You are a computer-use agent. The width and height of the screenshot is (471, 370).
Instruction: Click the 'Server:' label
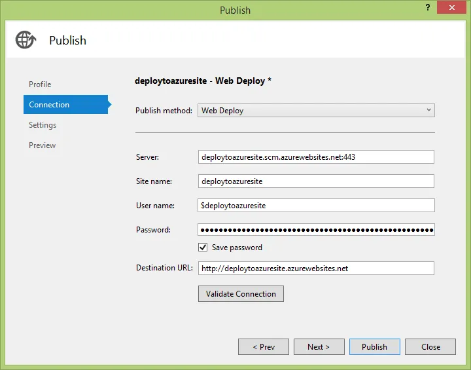tap(147, 157)
